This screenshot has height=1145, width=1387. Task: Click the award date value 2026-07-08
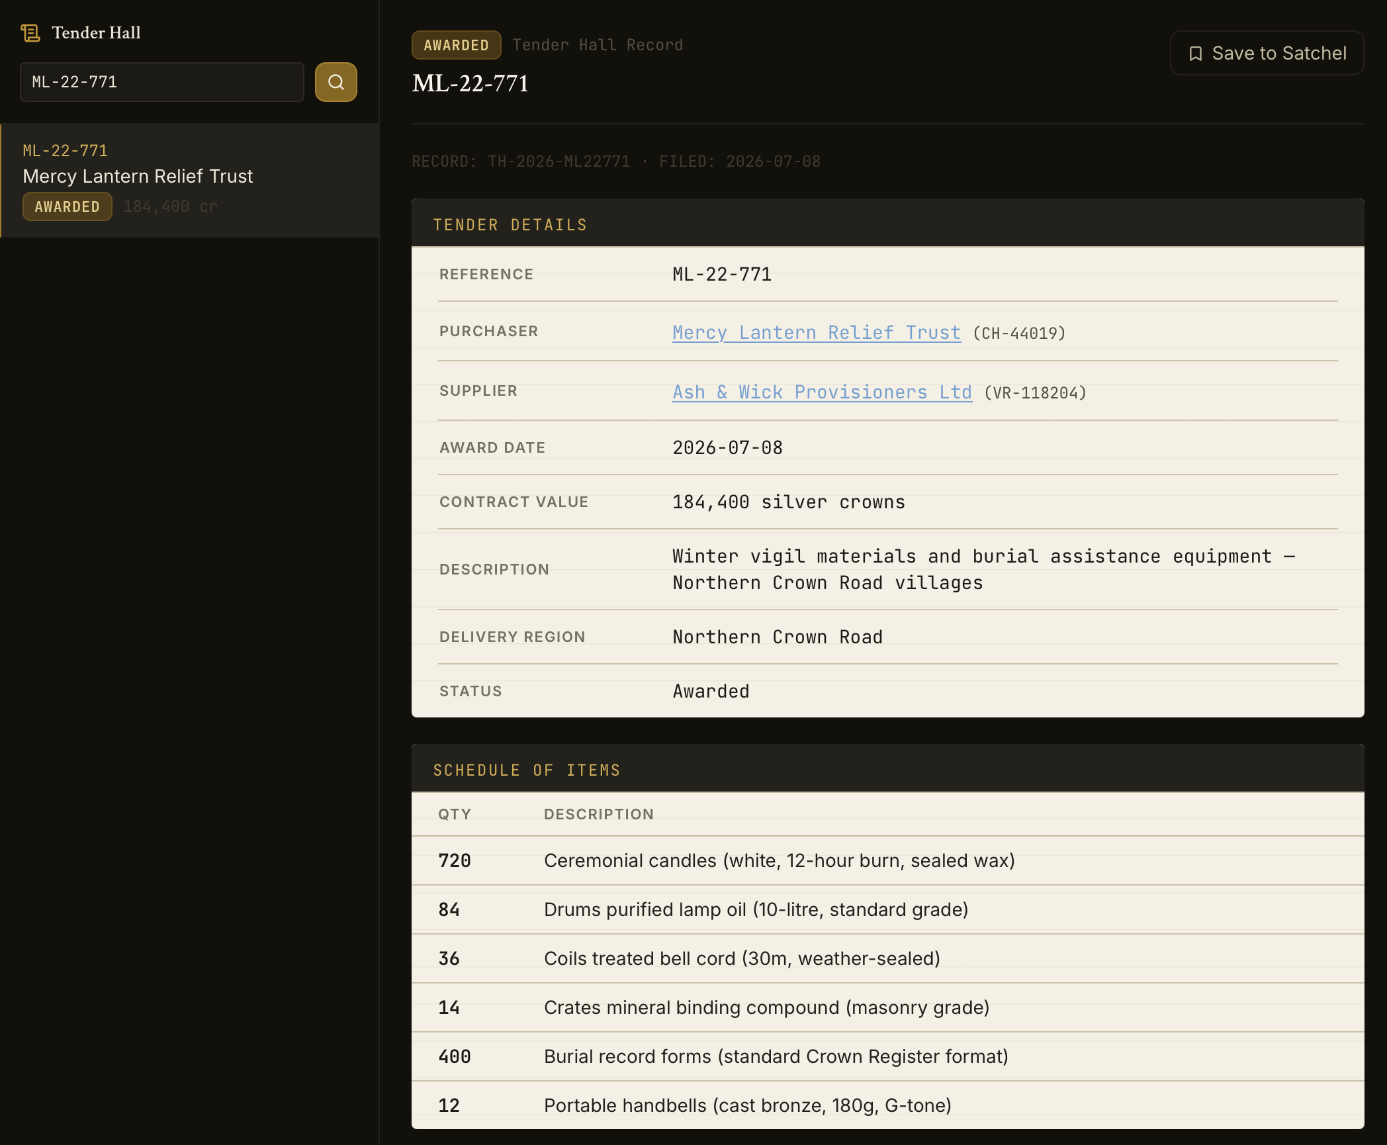tap(727, 447)
